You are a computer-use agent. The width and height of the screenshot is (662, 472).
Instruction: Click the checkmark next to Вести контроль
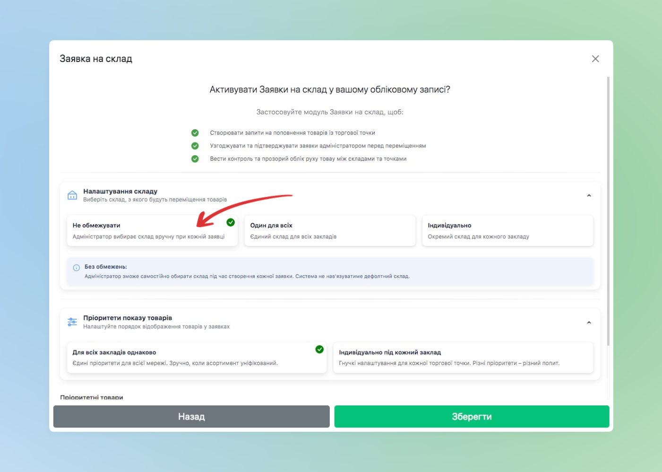tap(195, 159)
